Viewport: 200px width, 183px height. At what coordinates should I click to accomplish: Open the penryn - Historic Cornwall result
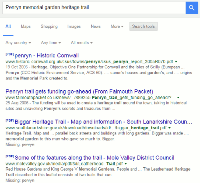click(x=46, y=55)
